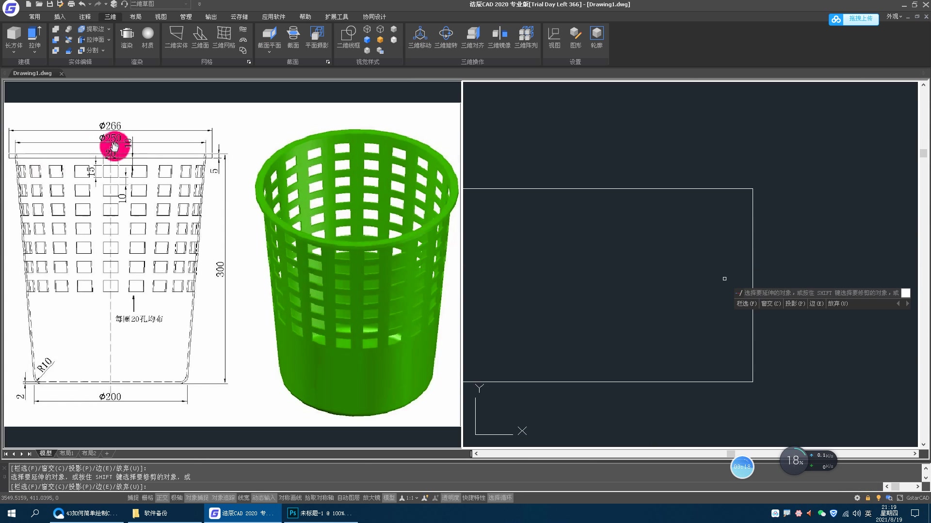
Task: Toggle 对象追踪 object tracking in status bar
Action: (x=223, y=498)
